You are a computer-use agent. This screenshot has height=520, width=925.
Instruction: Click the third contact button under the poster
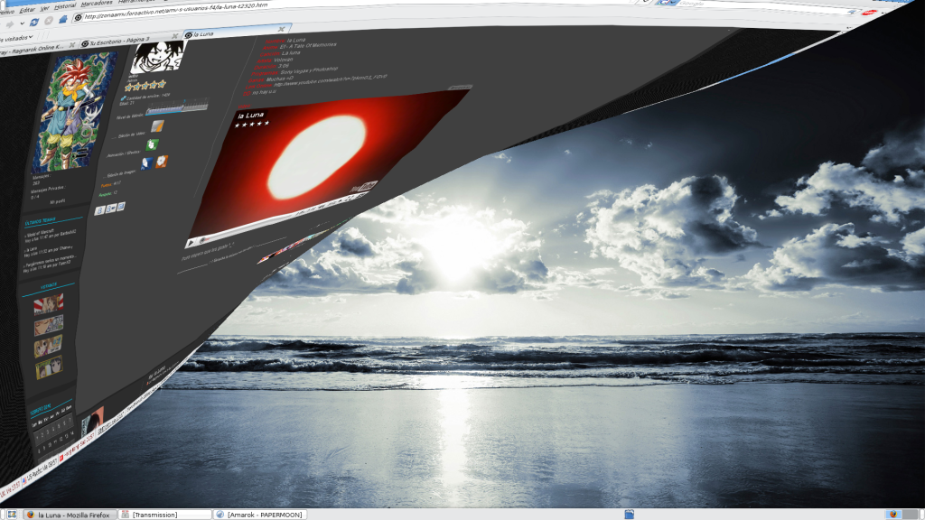point(121,207)
